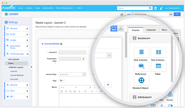Pick the Two Column section widget
The image size is (185, 108).
point(158,52)
